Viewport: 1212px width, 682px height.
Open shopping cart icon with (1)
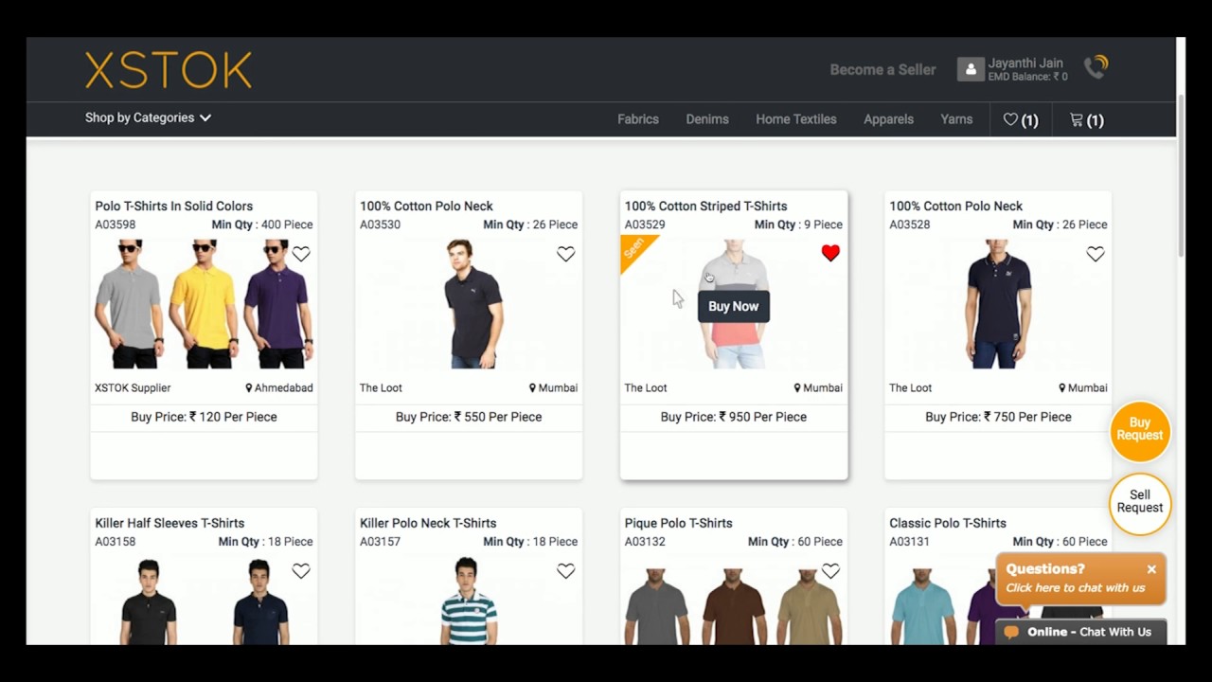(1086, 120)
